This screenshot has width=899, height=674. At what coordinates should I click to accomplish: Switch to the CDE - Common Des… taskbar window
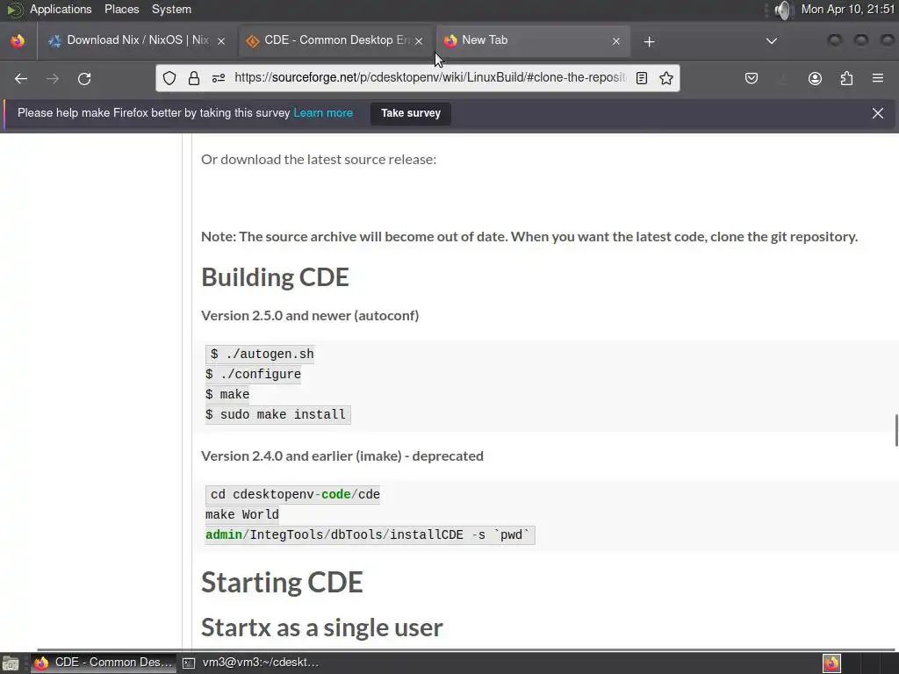pos(104,663)
